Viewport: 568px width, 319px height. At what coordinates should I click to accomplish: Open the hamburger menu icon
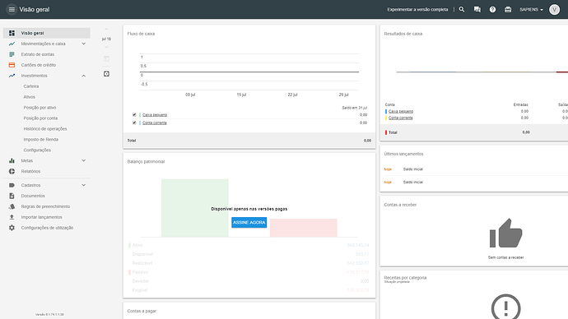(x=12, y=9)
